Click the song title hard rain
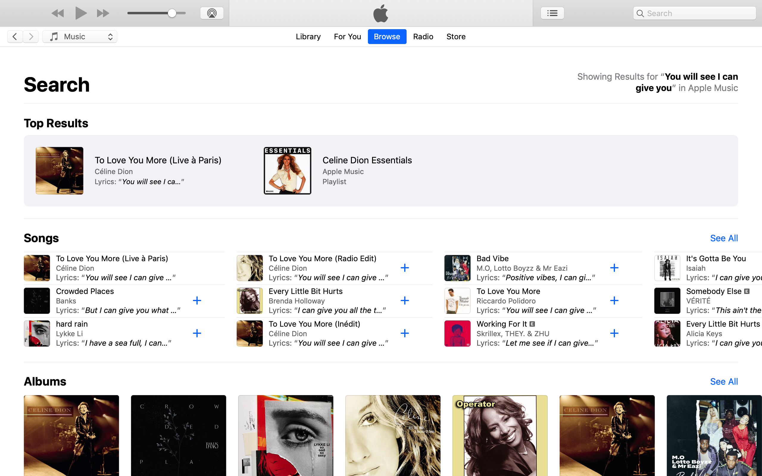 pos(72,324)
